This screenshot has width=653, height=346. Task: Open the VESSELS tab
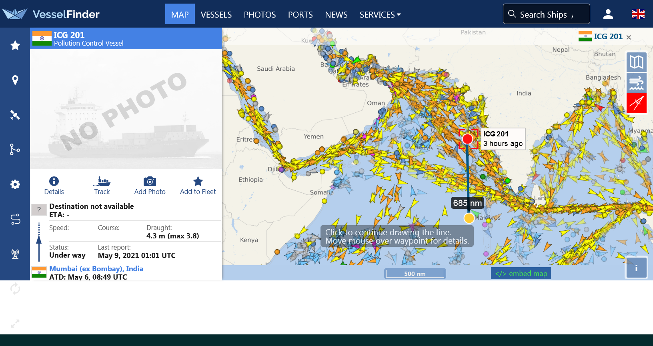tap(216, 14)
